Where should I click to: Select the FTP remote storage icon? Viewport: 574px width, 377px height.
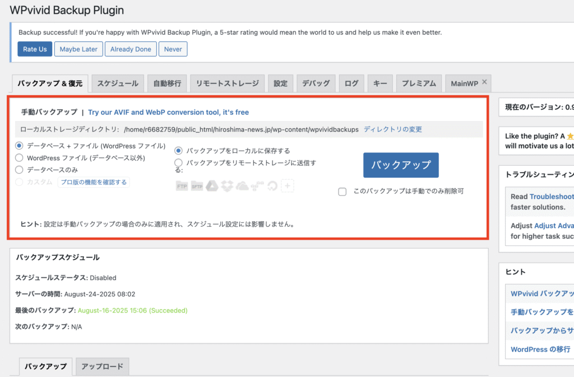182,186
